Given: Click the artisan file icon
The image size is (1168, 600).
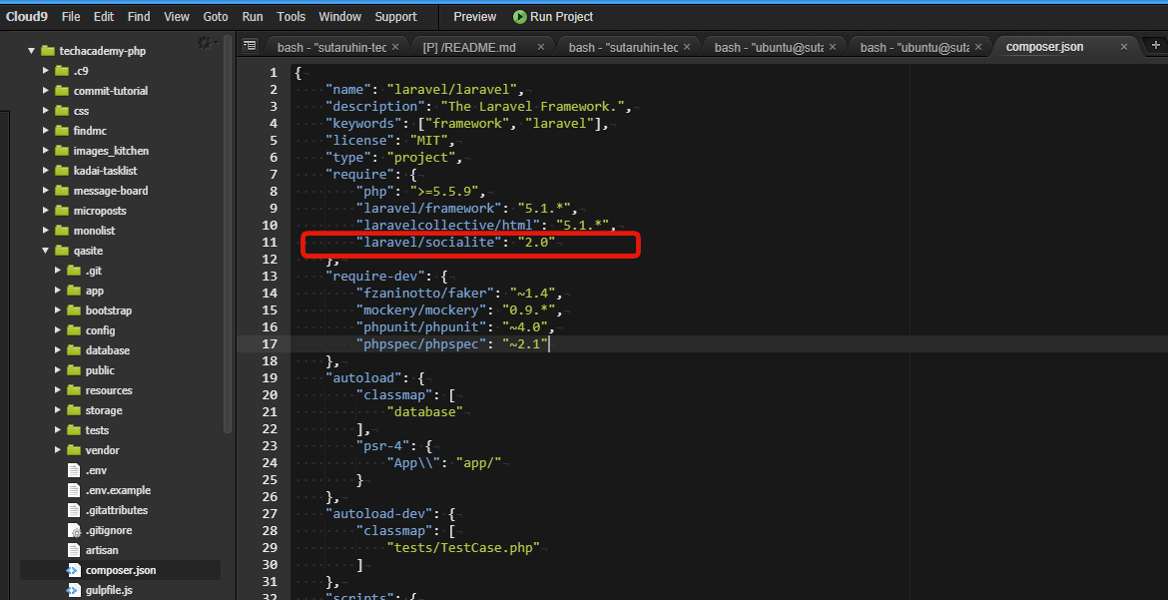Looking at the screenshot, I should pos(73,550).
